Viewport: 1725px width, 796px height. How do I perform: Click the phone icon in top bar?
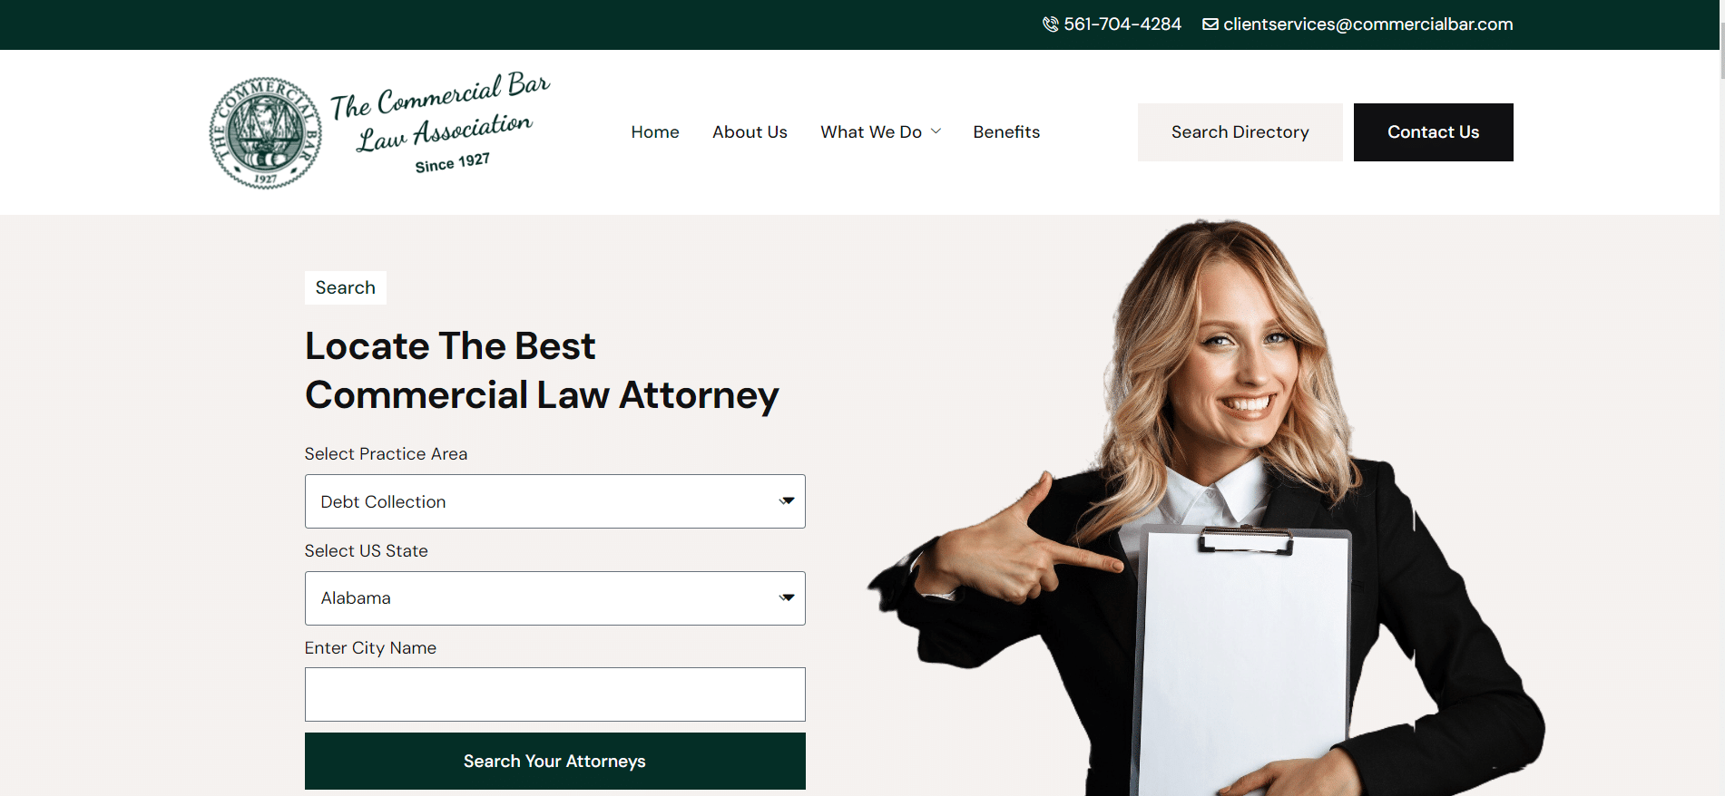click(x=1051, y=24)
